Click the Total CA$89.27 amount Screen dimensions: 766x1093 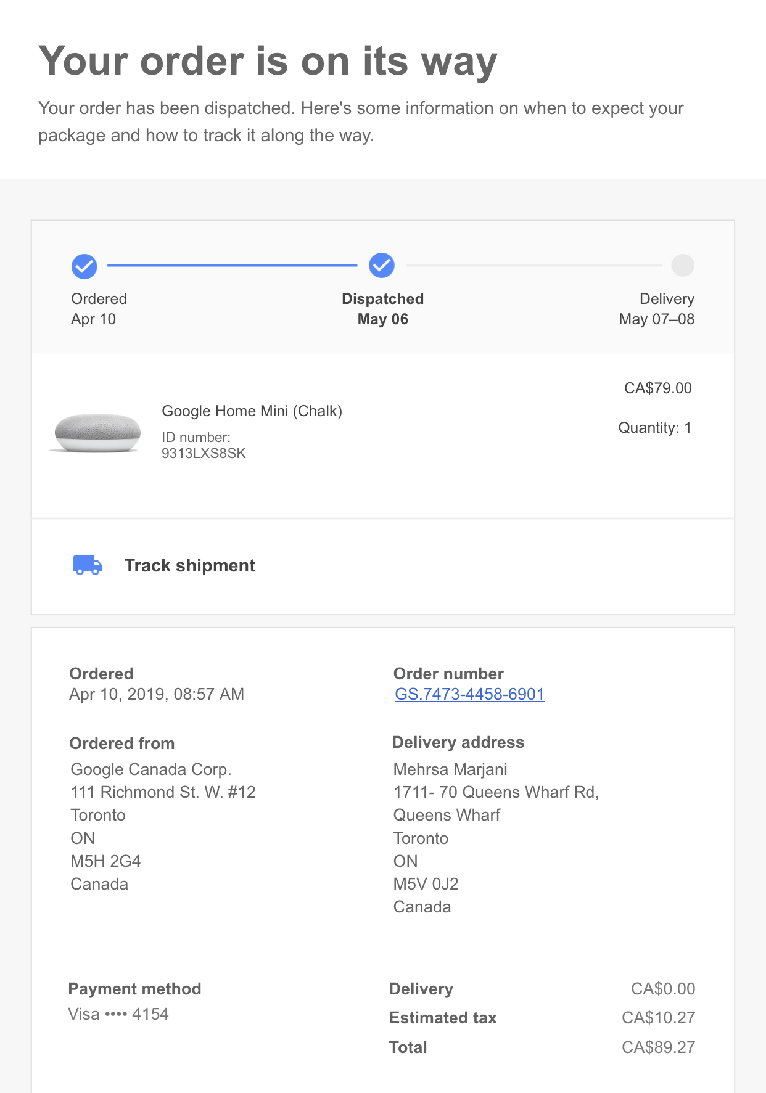[658, 1047]
